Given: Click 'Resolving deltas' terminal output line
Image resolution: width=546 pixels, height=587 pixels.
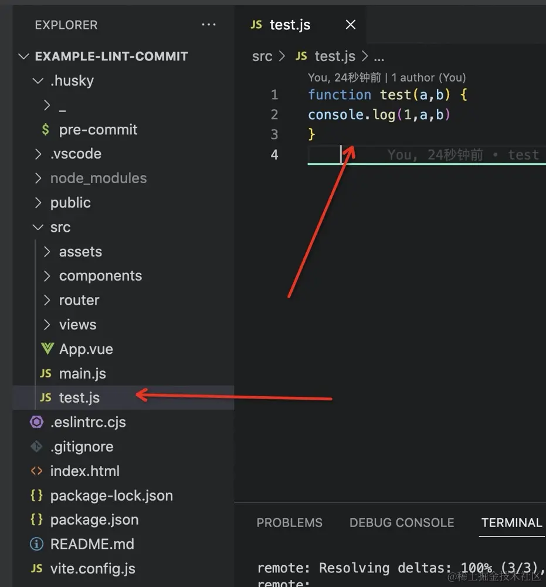Looking at the screenshot, I should [400, 568].
